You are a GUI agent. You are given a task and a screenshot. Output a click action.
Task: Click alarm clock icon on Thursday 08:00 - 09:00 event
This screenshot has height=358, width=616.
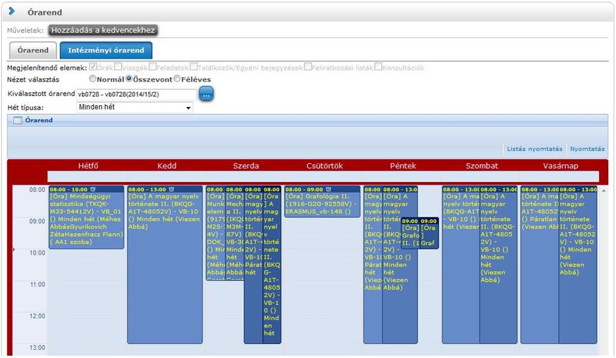[328, 189]
